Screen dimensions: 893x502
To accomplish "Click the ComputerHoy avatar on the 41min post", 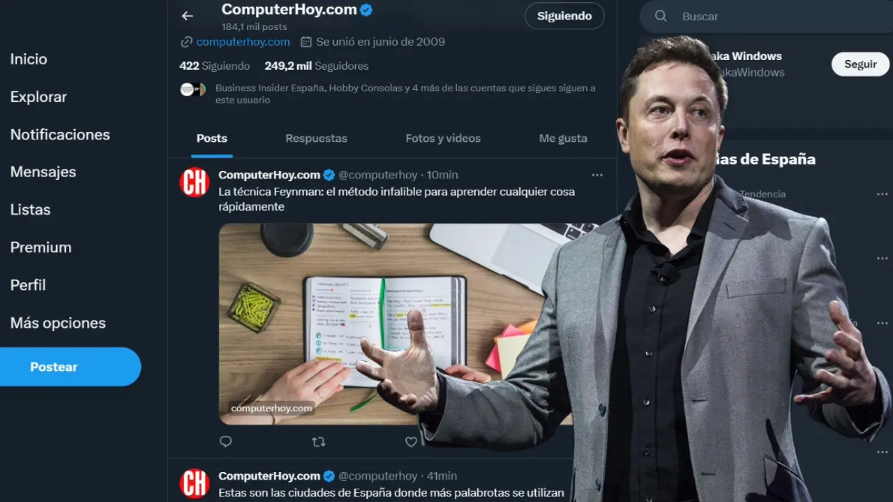I will click(x=195, y=483).
